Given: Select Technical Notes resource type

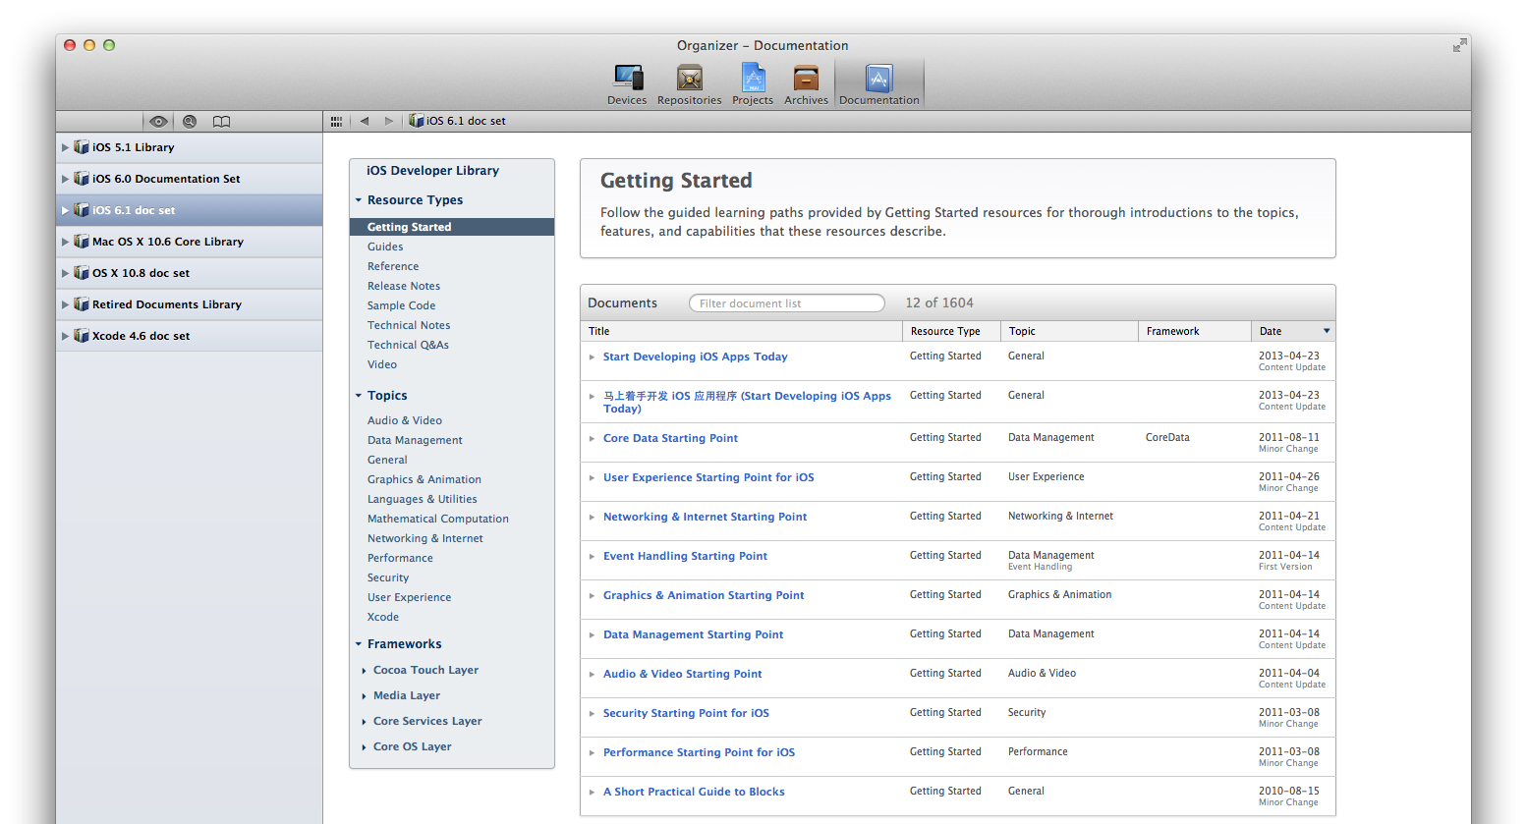Looking at the screenshot, I should click(409, 325).
